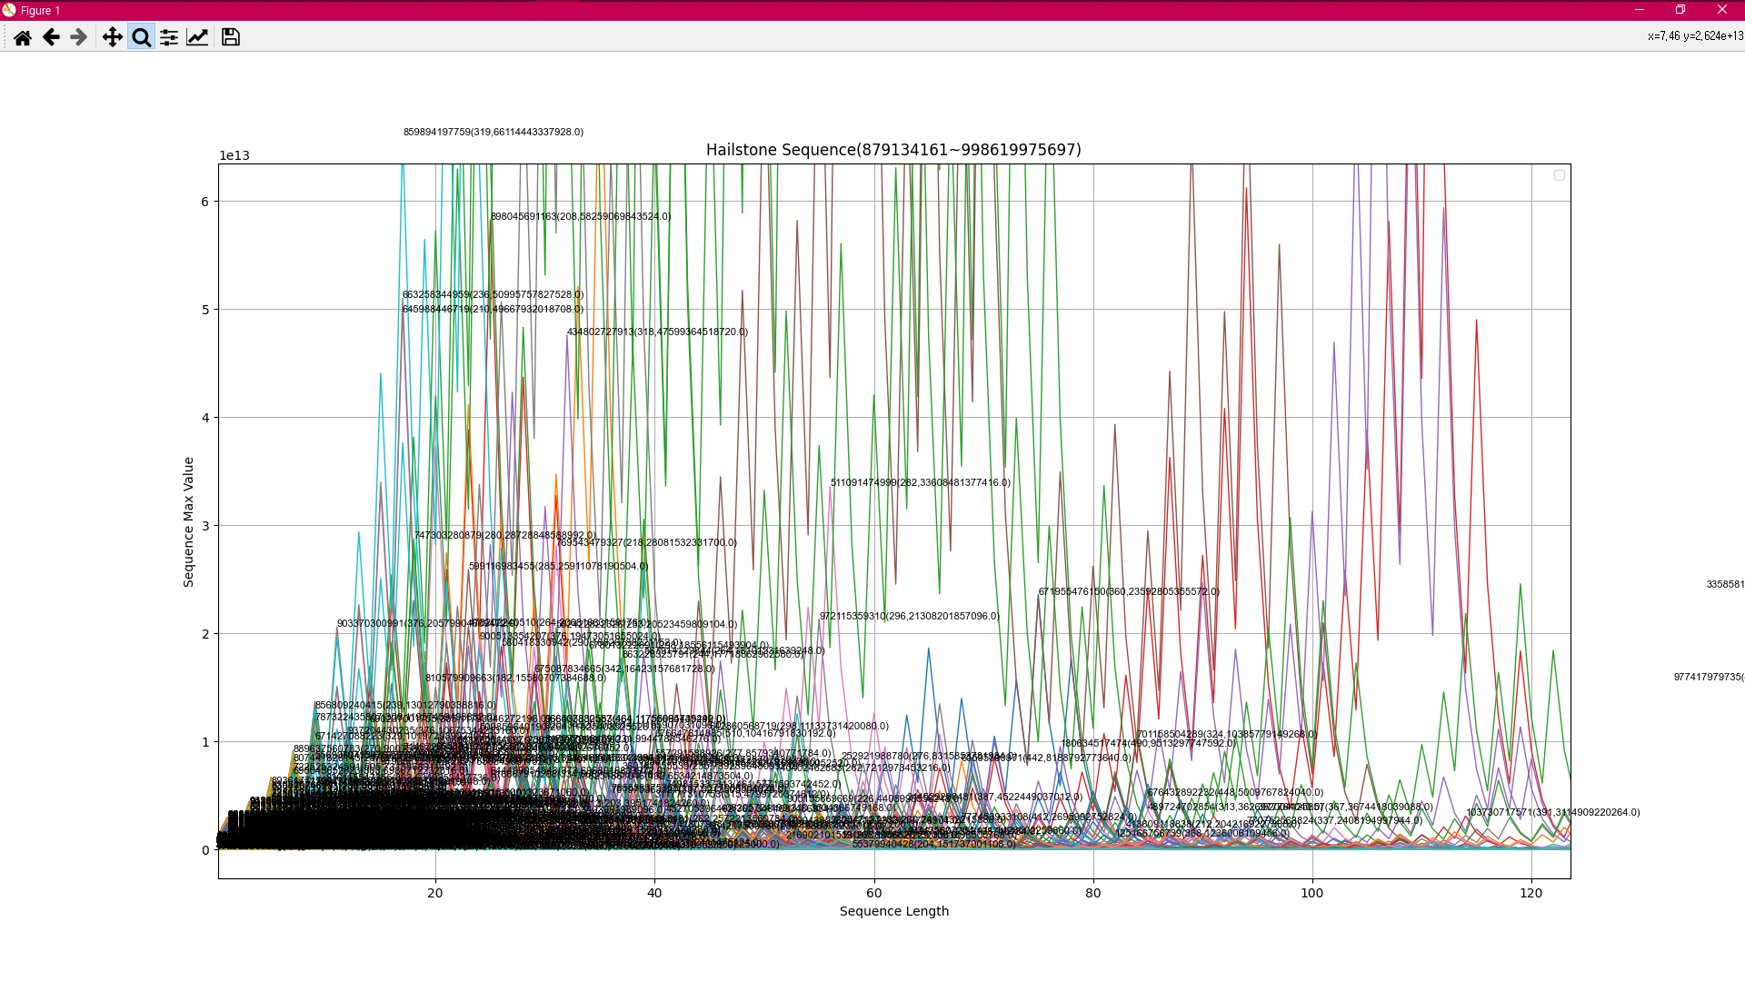Click the annotation starting with '810579909663(182'

point(515,678)
